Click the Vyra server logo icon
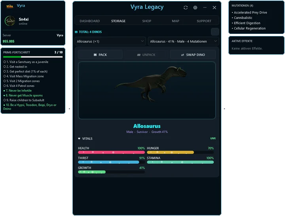The height and width of the screenshot is (216, 285). pos(9,7)
